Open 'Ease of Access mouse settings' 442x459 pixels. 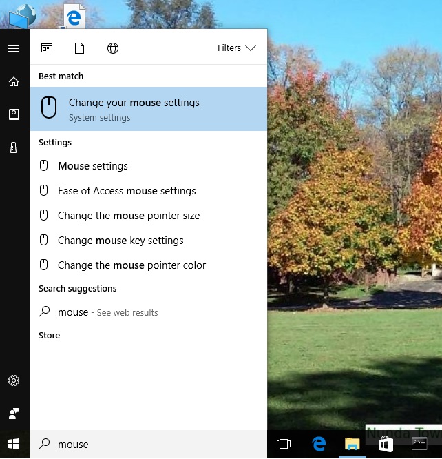click(127, 191)
